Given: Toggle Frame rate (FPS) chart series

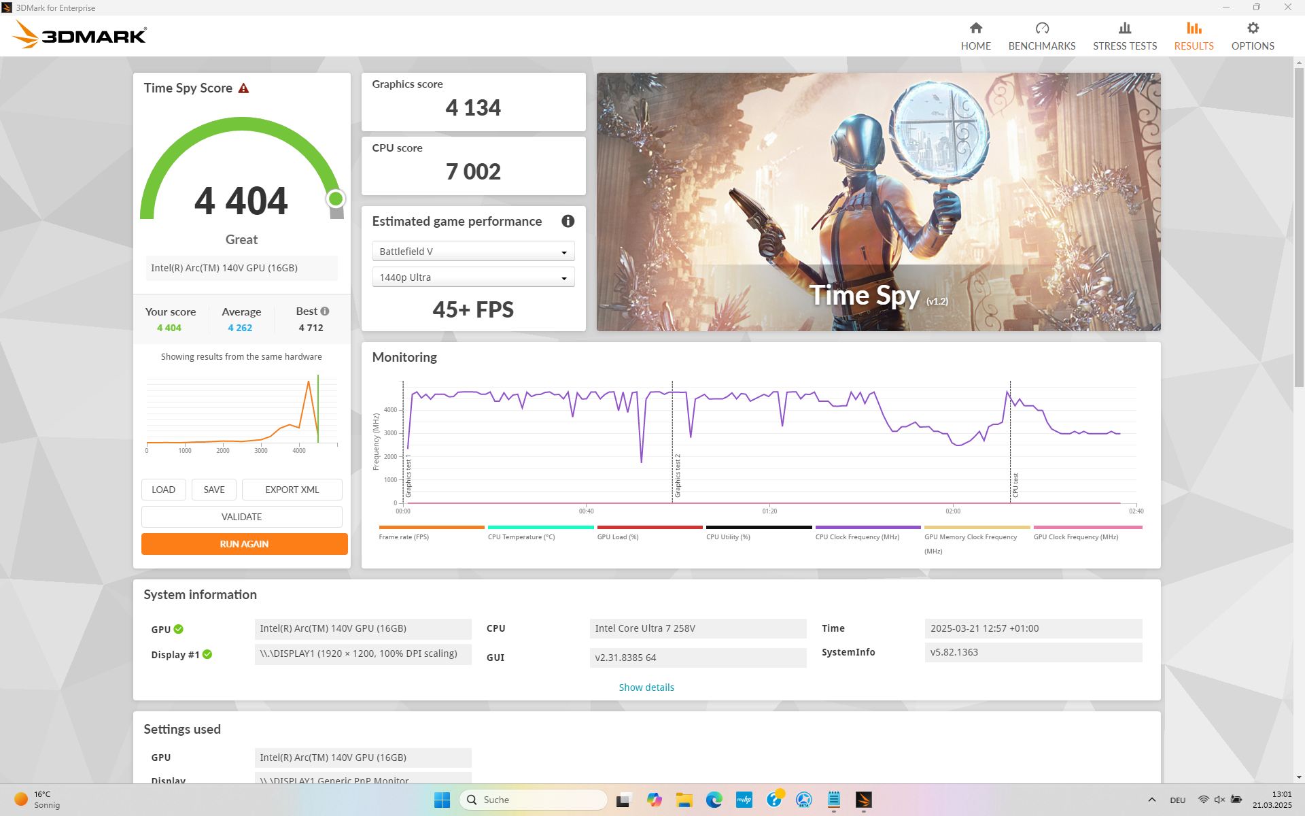Looking at the screenshot, I should click(x=431, y=528).
